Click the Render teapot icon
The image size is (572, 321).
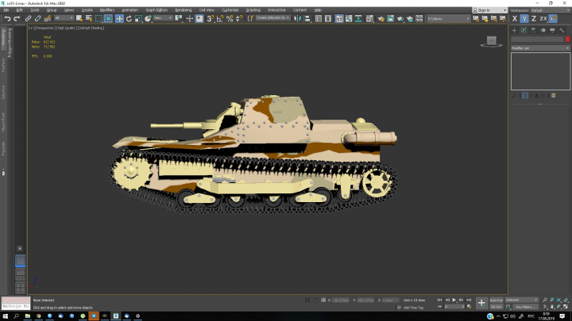[400, 18]
